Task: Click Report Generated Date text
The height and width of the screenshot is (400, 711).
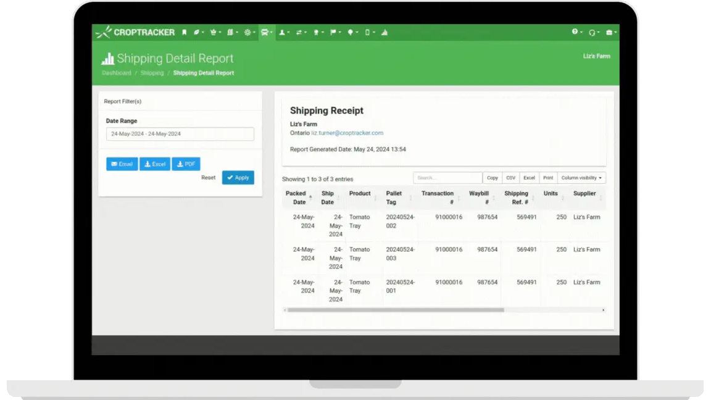Action: (x=348, y=149)
